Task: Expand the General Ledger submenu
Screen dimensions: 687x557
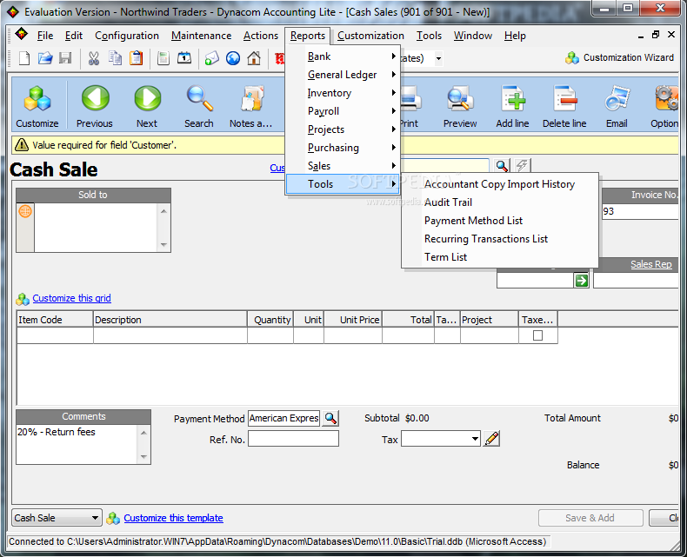Action: [x=342, y=75]
